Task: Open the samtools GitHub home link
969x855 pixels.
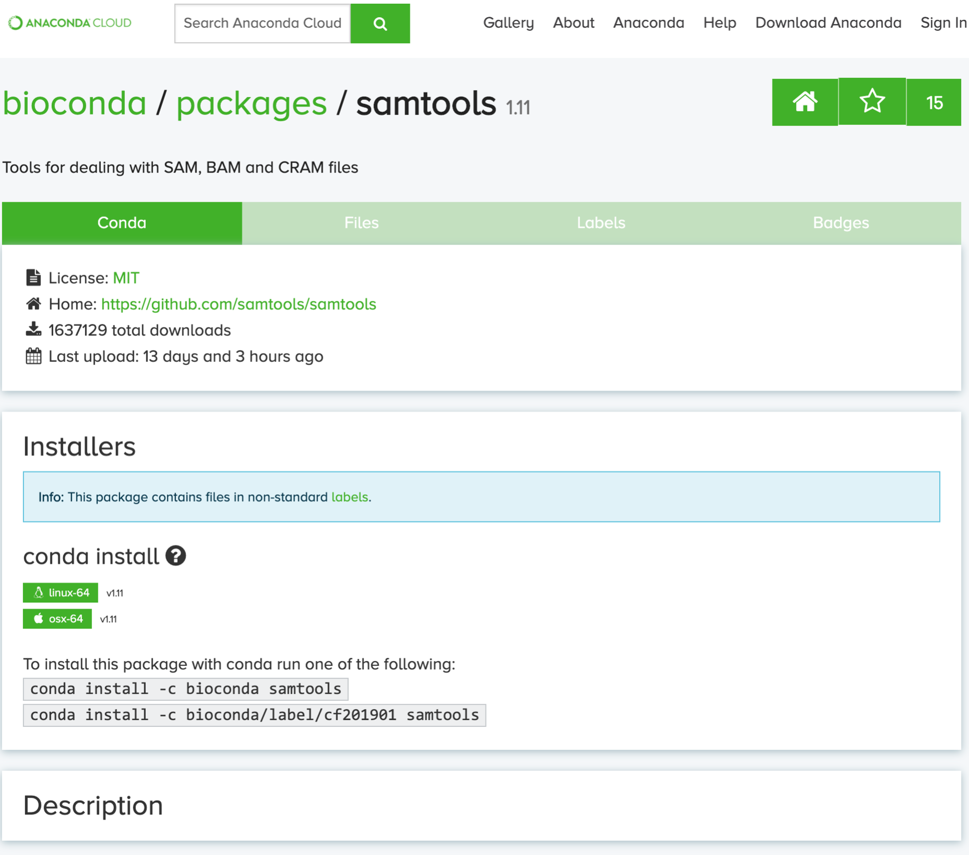Action: pyautogui.click(x=238, y=304)
